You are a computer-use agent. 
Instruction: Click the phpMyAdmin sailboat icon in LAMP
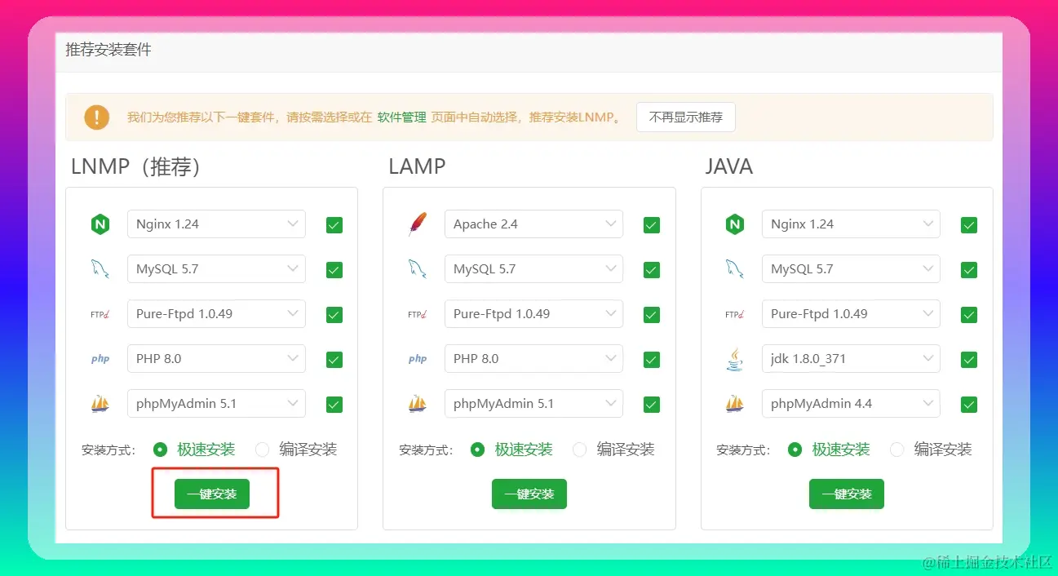pos(417,403)
